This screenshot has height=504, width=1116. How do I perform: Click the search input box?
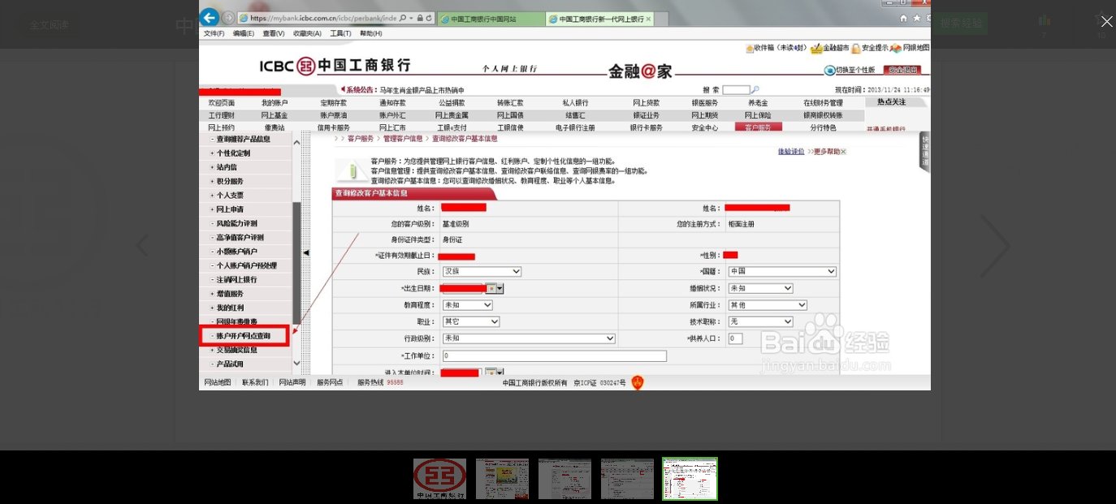736,89
